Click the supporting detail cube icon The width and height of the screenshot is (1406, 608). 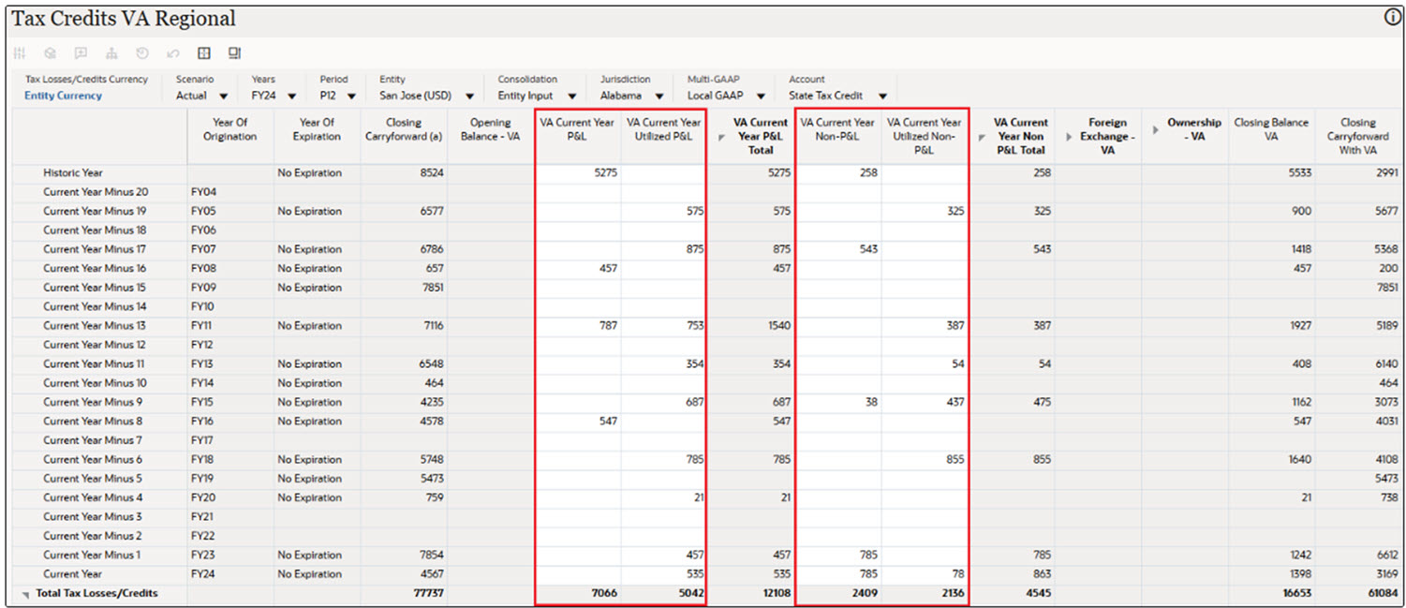[51, 53]
